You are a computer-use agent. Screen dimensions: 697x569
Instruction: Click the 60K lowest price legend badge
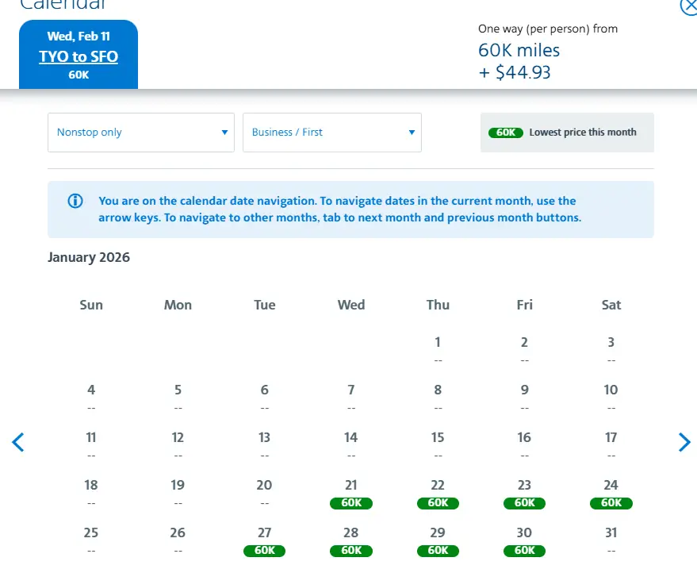(x=506, y=133)
